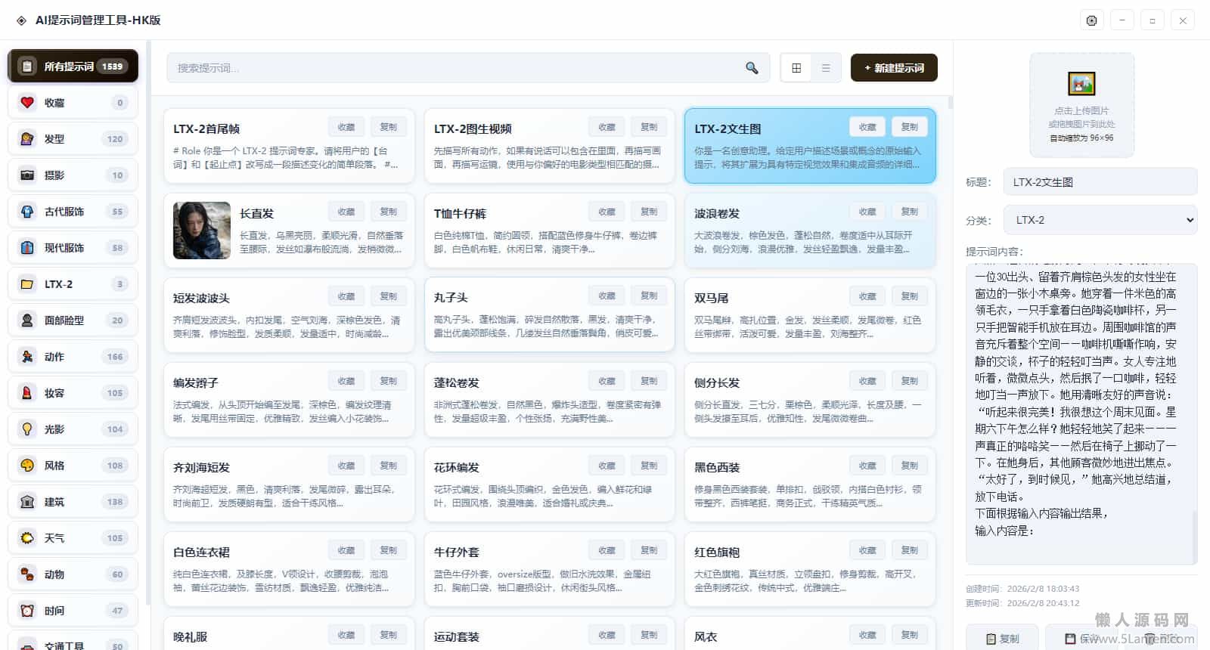Viewport: 1210px width, 650px height.
Task: Open the 光影 lightbulb category
Action: pos(73,429)
